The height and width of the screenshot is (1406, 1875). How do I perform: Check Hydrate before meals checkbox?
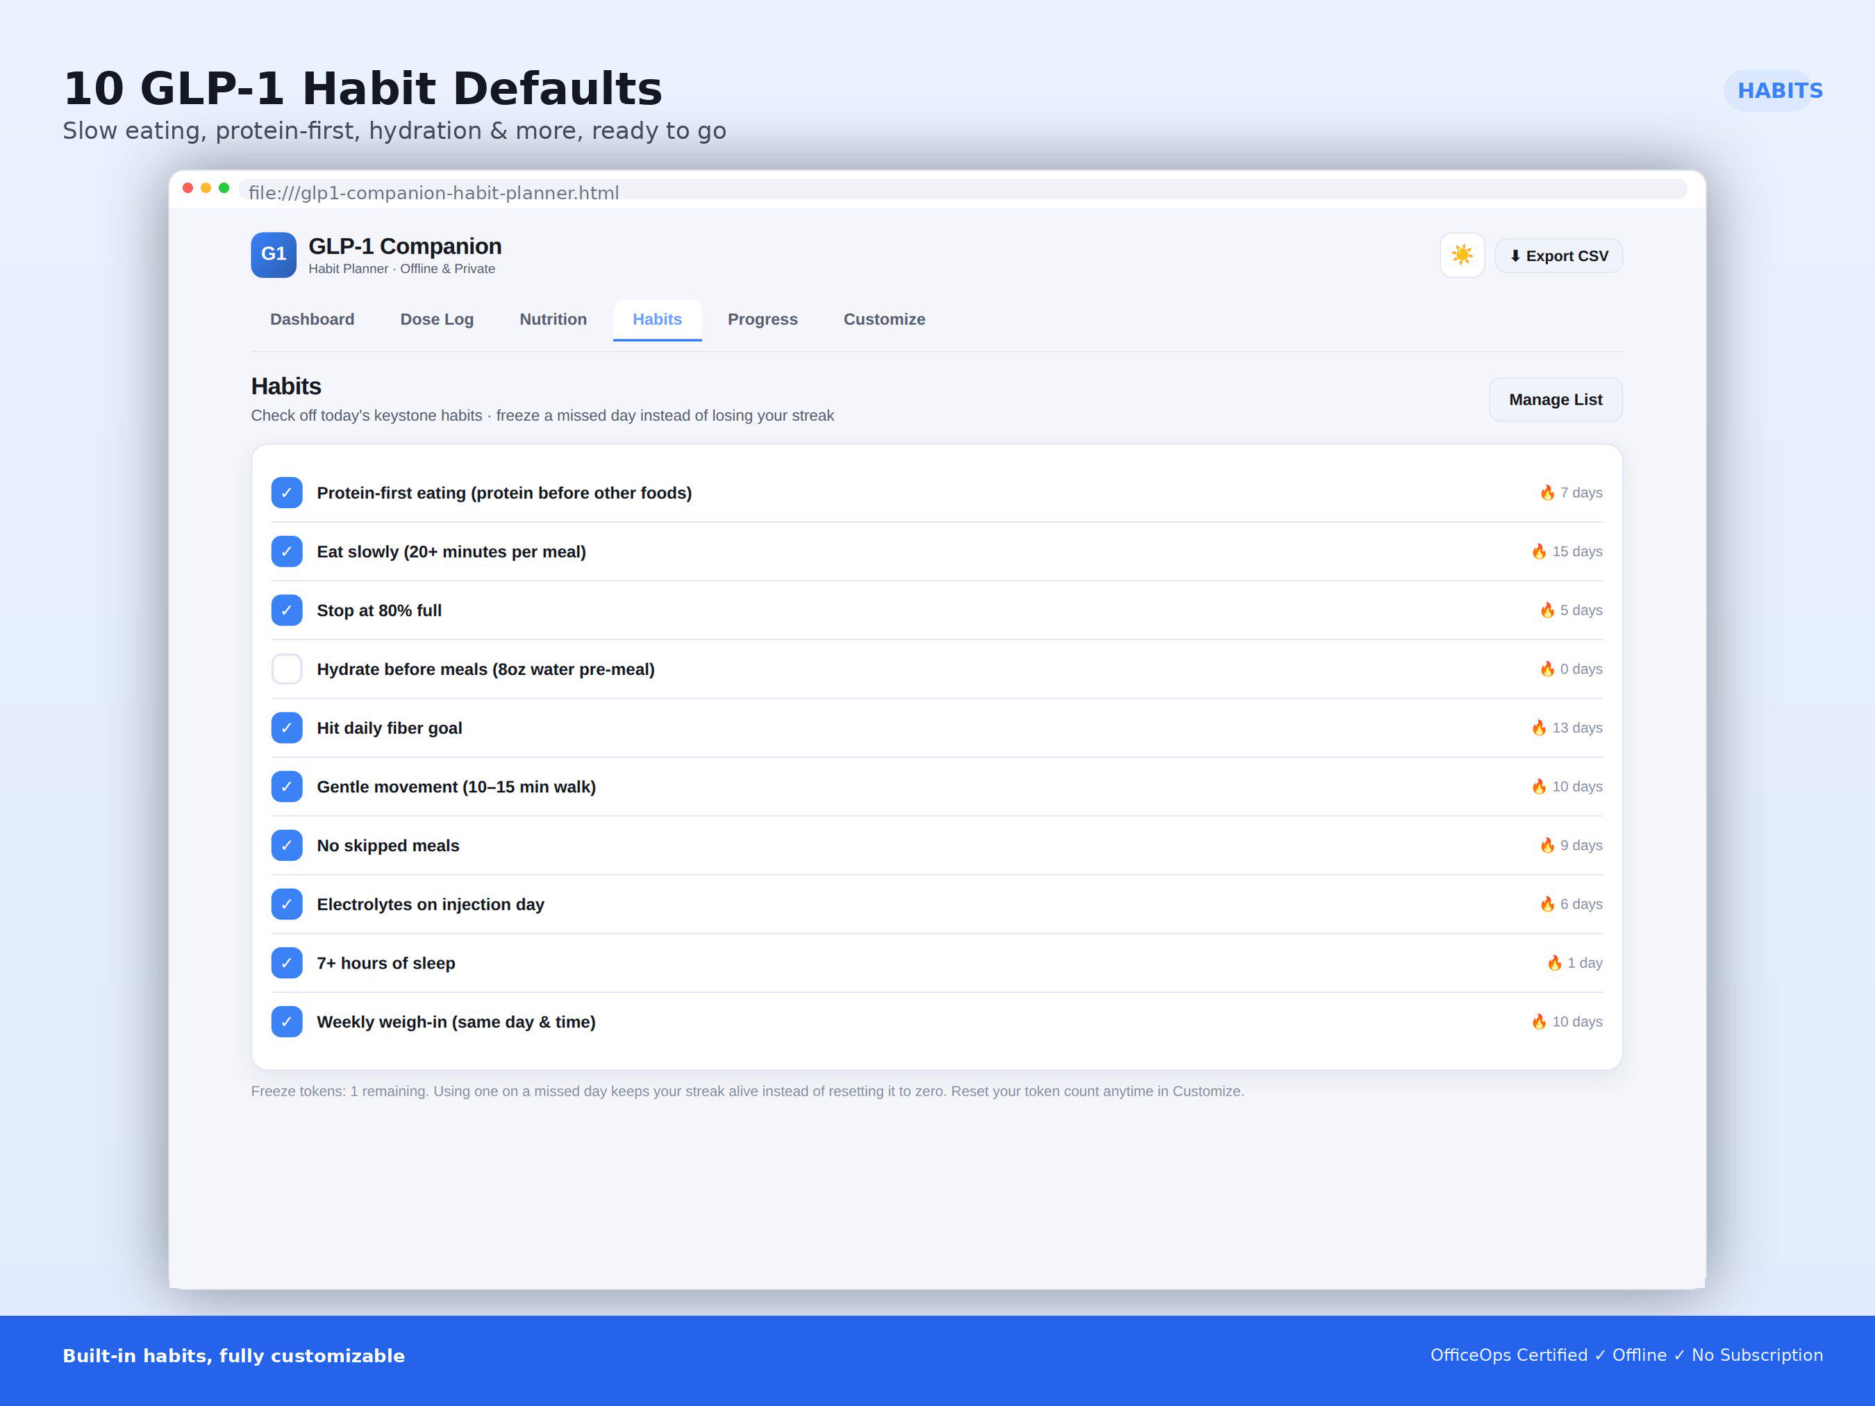tap(287, 669)
